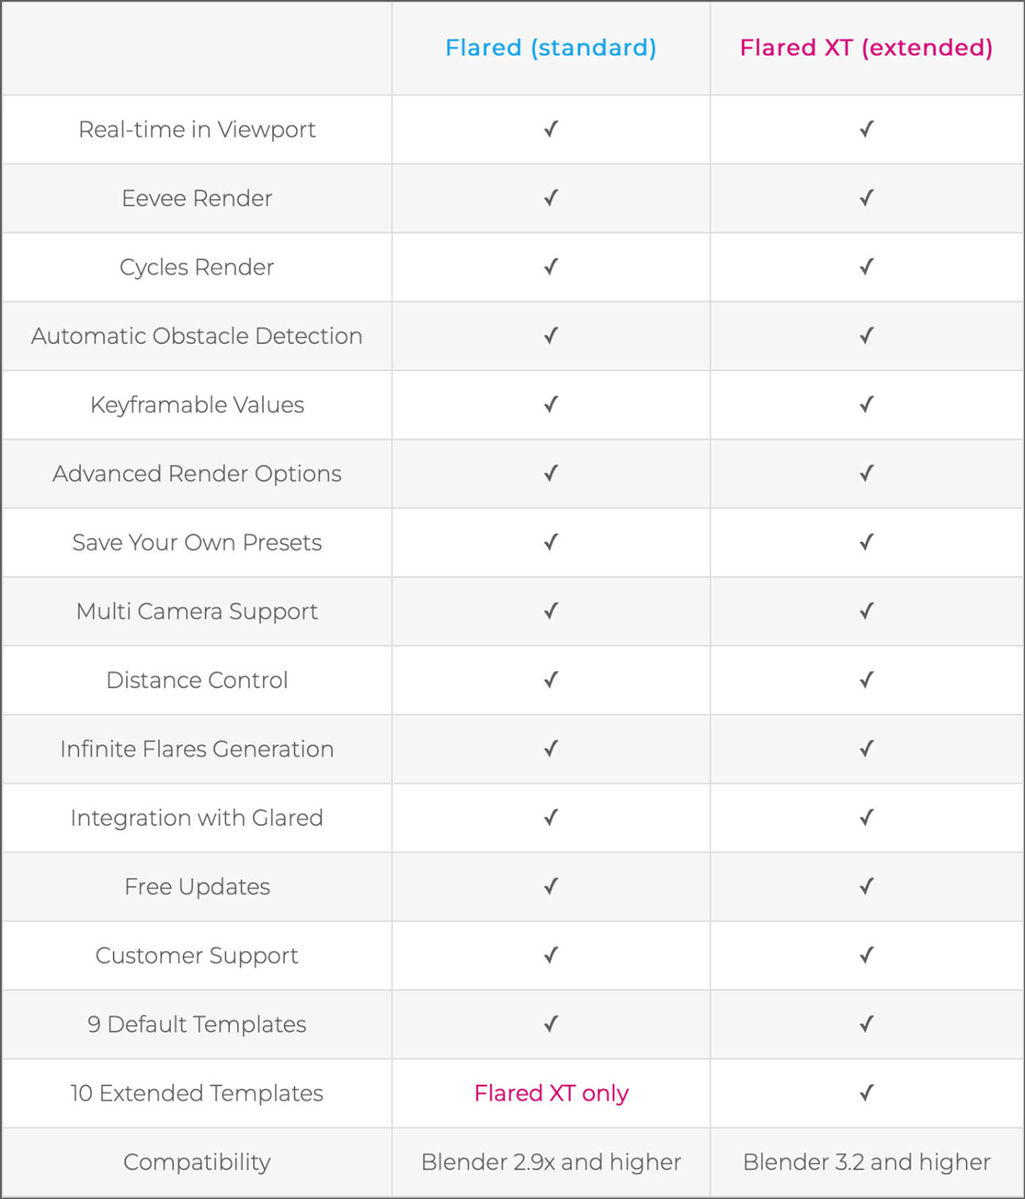The height and width of the screenshot is (1199, 1025).
Task: Click the Flared checkmark for Keyframable Values
Action: point(550,404)
